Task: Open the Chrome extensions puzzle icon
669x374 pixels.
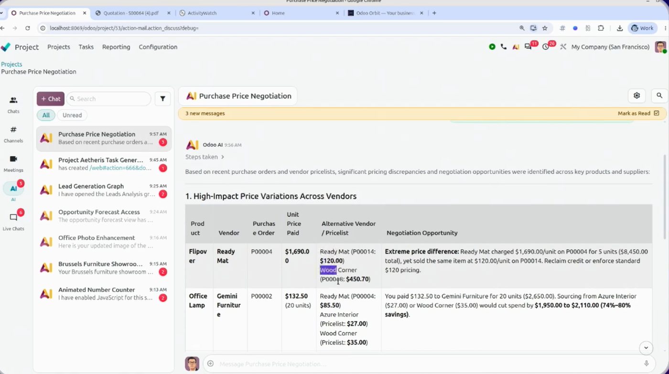Action: pyautogui.click(x=601, y=28)
